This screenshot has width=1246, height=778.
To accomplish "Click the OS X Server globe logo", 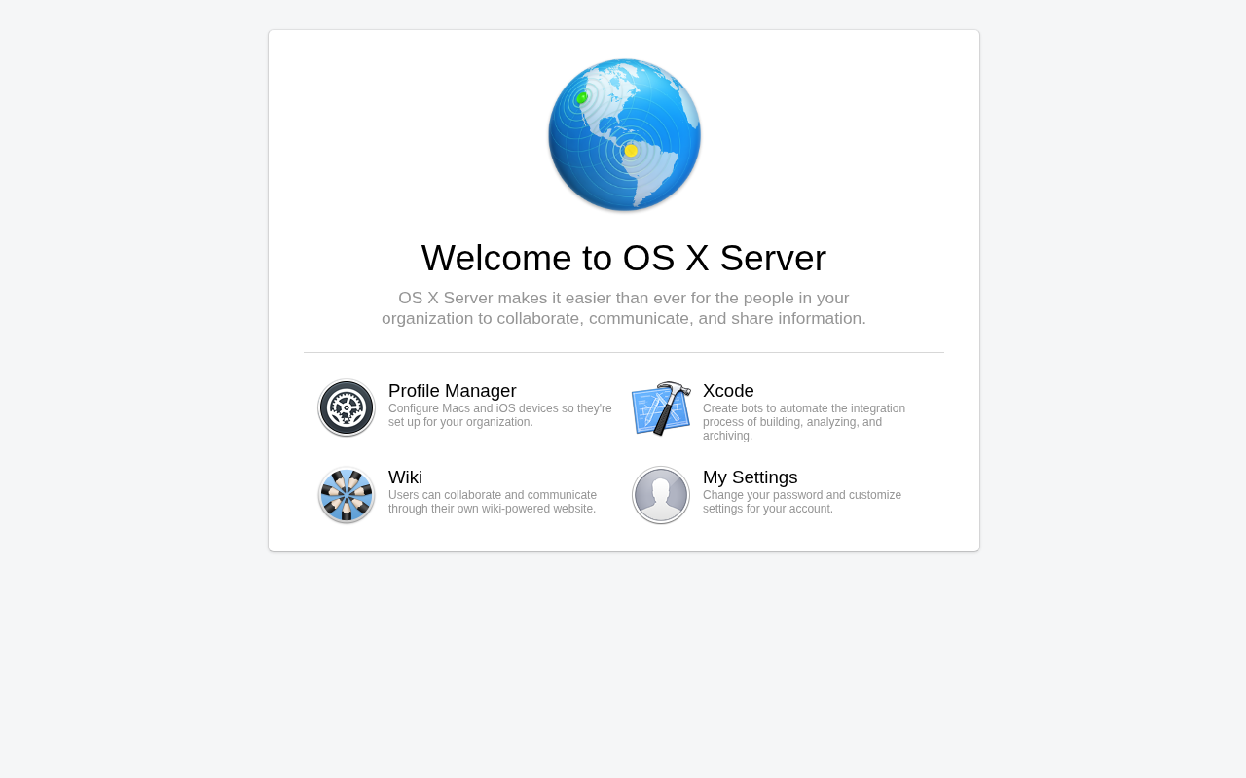I will [x=624, y=135].
